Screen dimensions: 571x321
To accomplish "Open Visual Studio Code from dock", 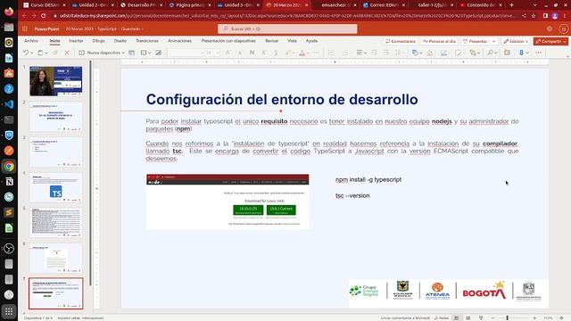I will (x=9, y=104).
